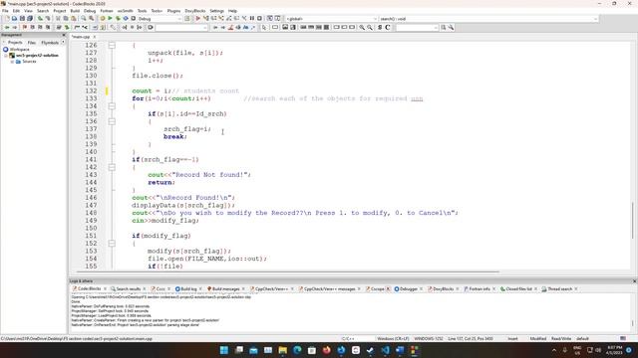Click the Jump back arrow icon
This screenshot has height=358, width=638.
(7, 27)
